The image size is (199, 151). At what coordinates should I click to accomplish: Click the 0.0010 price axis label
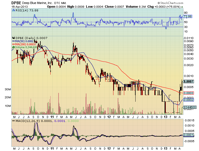189,76
